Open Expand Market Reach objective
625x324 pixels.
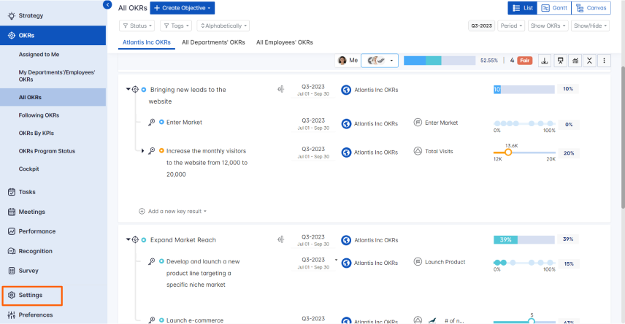[183, 240]
